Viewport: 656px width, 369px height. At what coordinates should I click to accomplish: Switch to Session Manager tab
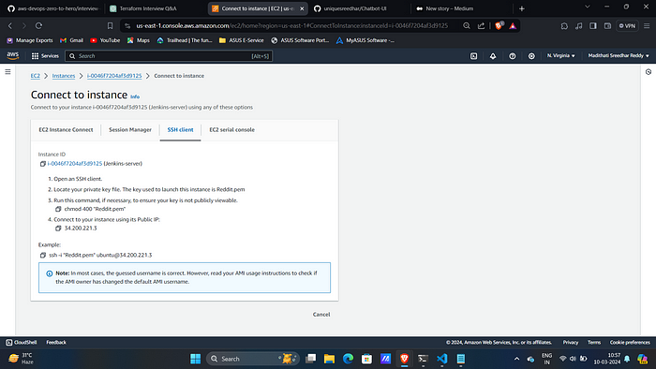pos(130,130)
